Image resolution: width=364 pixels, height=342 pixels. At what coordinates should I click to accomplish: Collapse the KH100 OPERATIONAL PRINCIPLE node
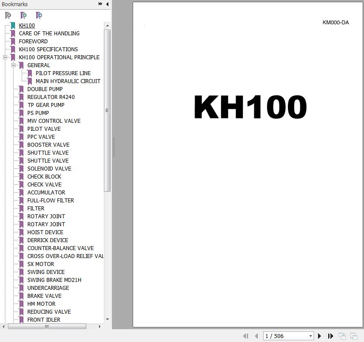[x=5, y=57]
